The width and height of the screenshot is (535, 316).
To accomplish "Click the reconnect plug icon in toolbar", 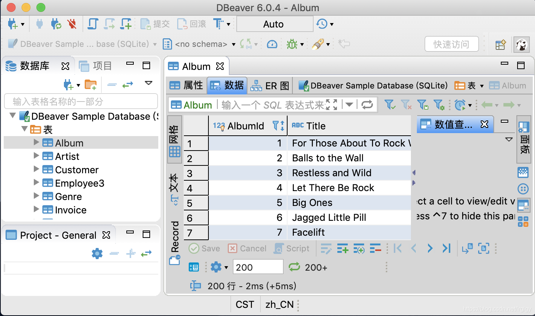I will click(x=56, y=24).
